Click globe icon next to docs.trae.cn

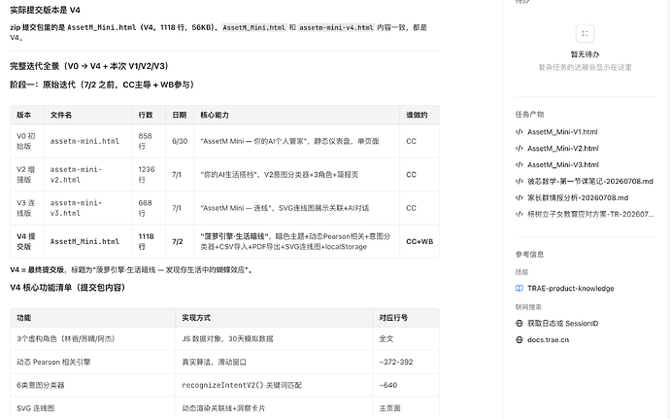[x=519, y=340]
